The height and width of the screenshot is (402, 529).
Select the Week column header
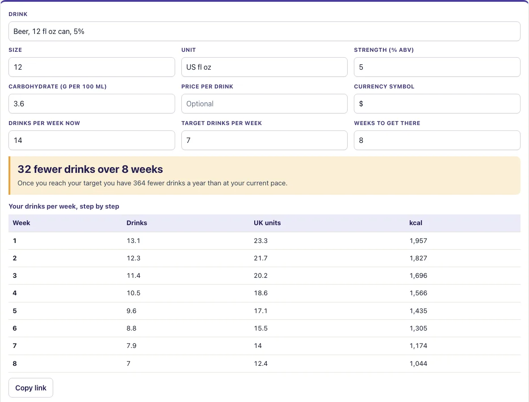pyautogui.click(x=21, y=223)
